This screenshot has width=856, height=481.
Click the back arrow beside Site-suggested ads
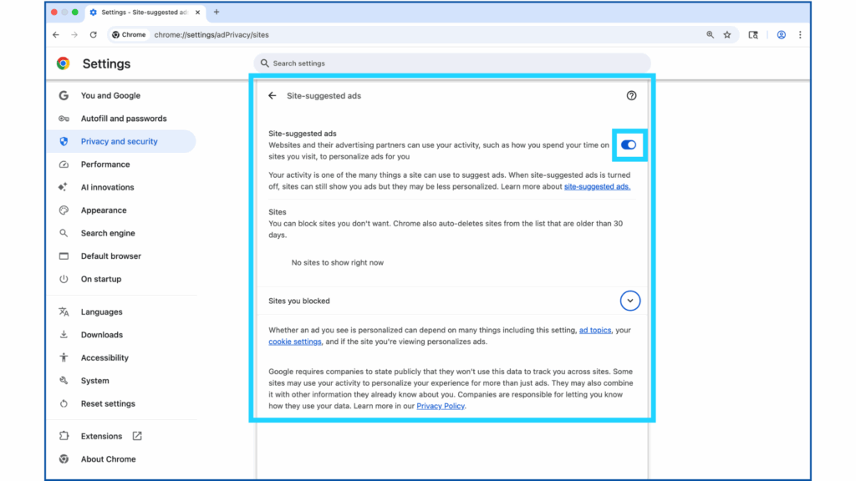coord(273,96)
